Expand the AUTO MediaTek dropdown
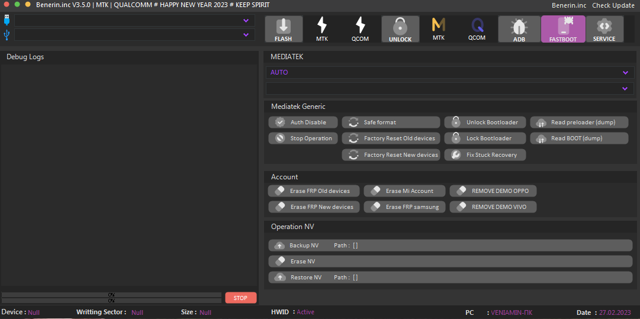 tap(449, 72)
